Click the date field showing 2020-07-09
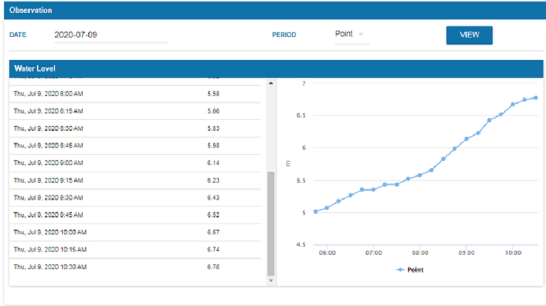546x306 pixels. pos(111,34)
